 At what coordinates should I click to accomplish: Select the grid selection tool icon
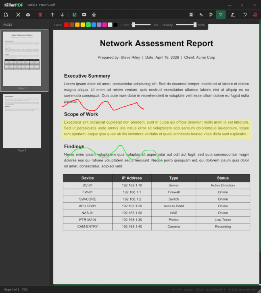191,15
